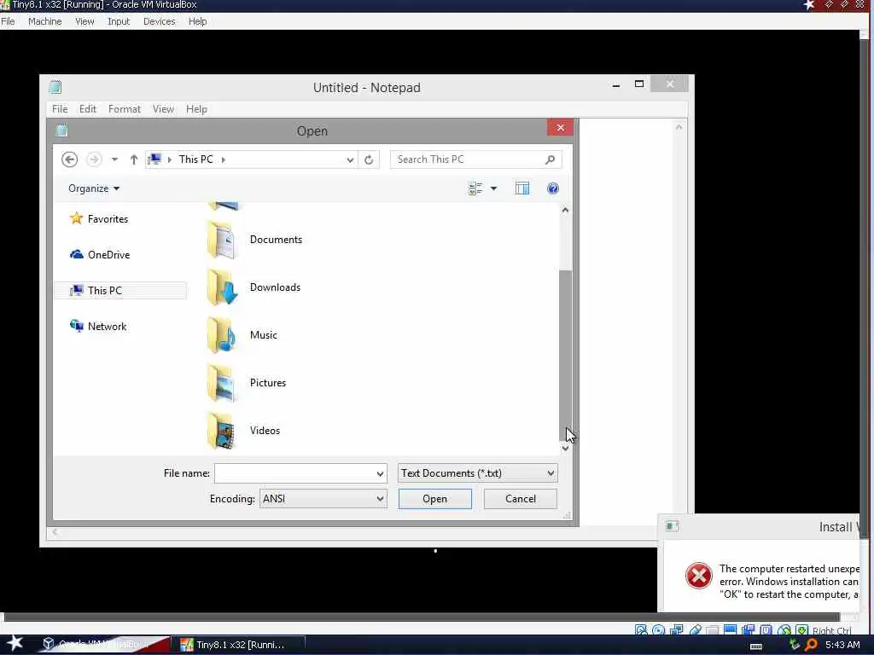
Task: Click the file list scroll down arrow
Action: (x=565, y=449)
